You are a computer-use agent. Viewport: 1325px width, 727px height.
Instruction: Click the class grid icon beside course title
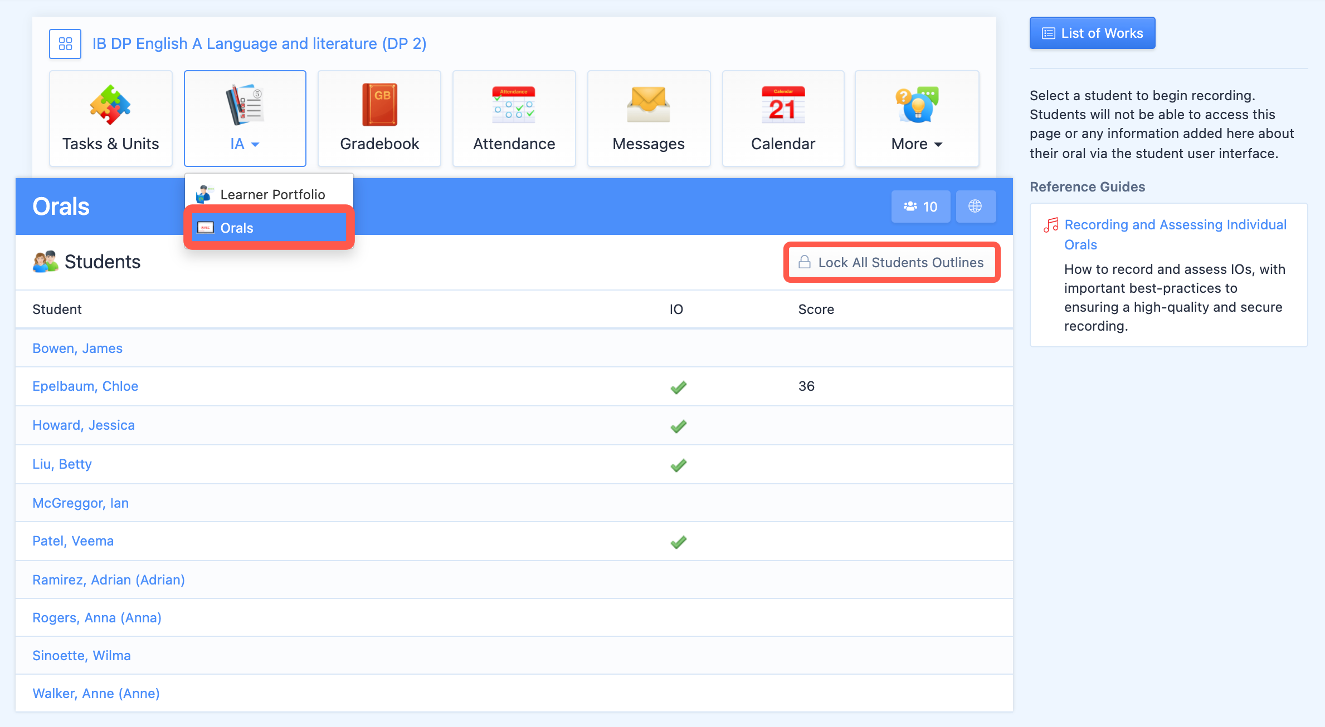(x=65, y=43)
